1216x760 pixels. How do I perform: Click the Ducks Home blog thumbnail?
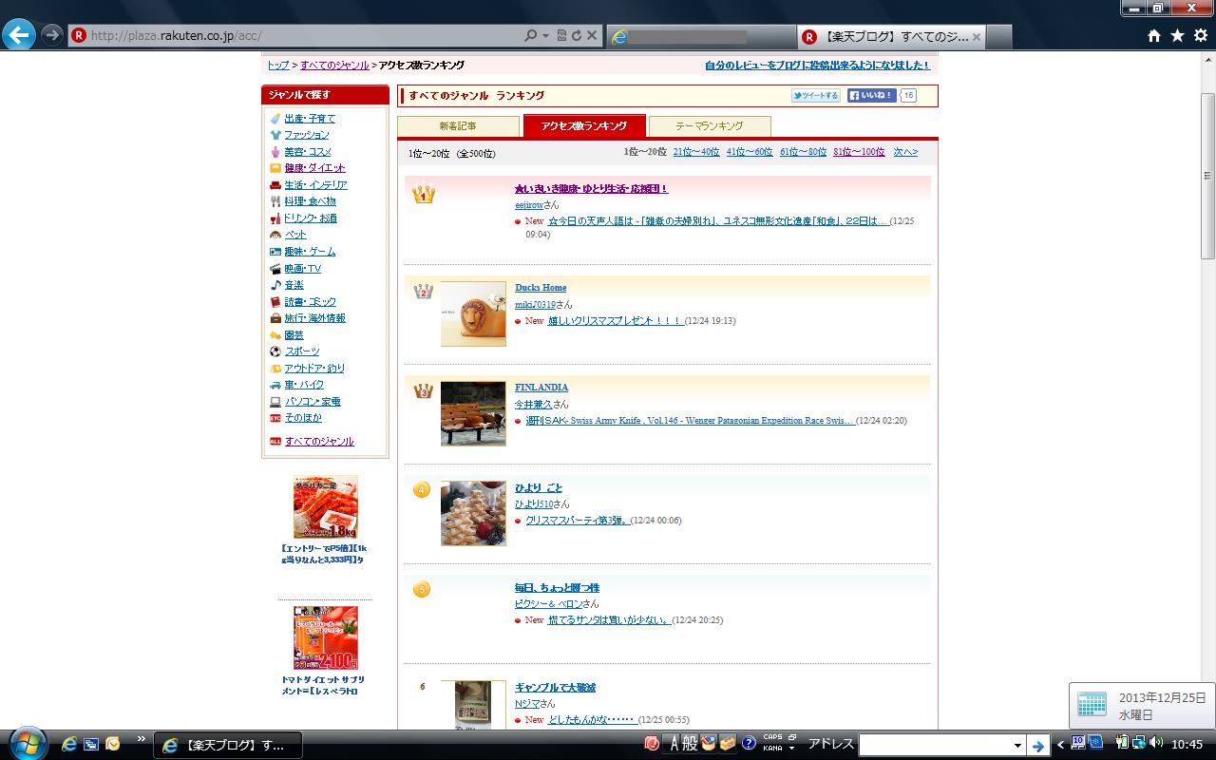[x=473, y=313]
